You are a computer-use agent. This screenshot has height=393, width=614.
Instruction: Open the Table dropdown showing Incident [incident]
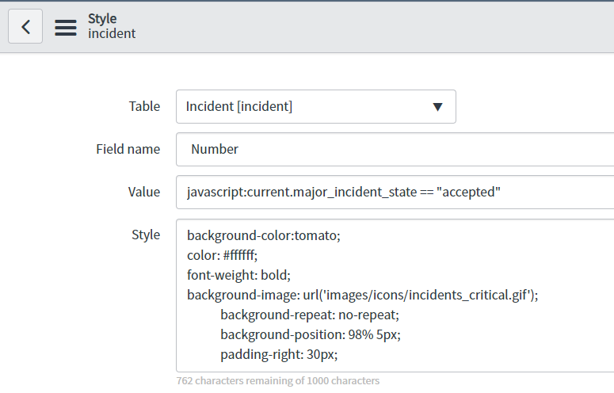point(316,106)
